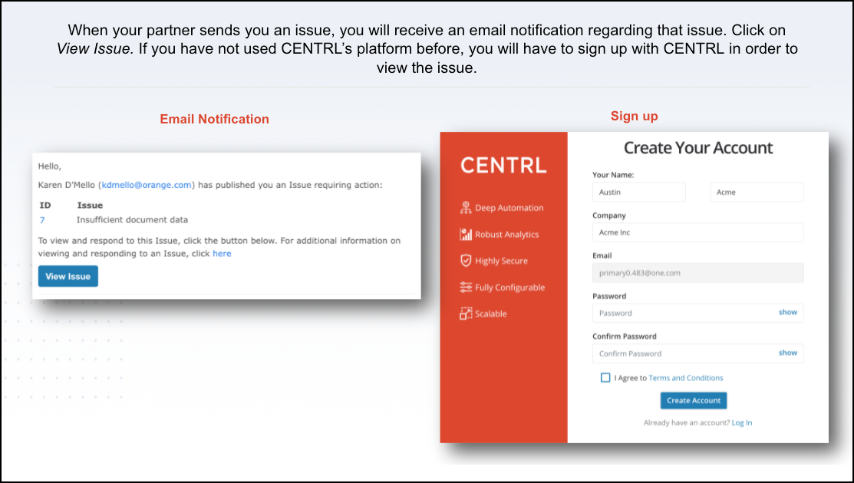This screenshot has width=854, height=483.
Task: Click the red 'Sign up' heading
Action: coord(634,116)
